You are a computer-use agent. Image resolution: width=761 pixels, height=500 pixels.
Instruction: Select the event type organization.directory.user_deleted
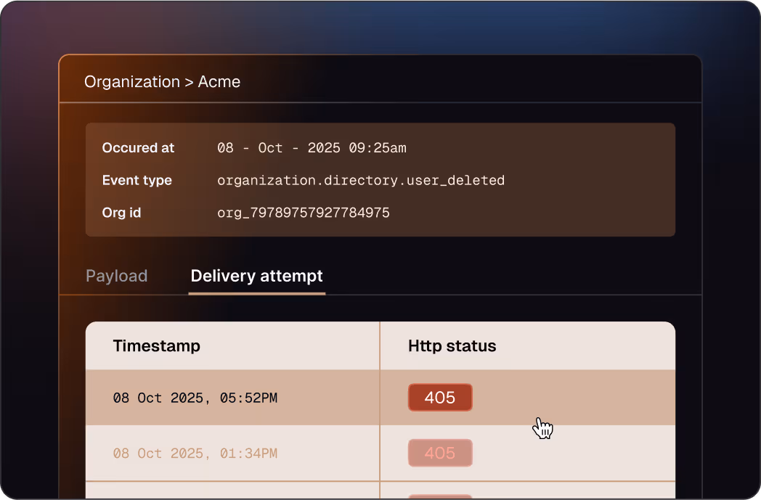point(361,181)
